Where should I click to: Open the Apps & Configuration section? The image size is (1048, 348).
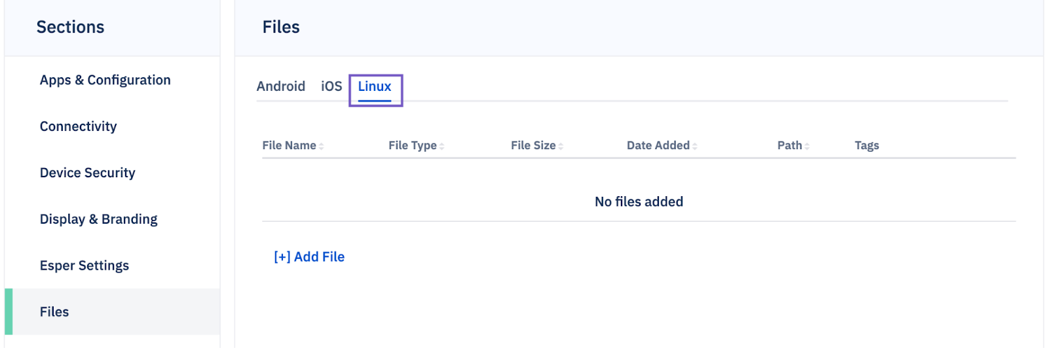click(x=105, y=80)
